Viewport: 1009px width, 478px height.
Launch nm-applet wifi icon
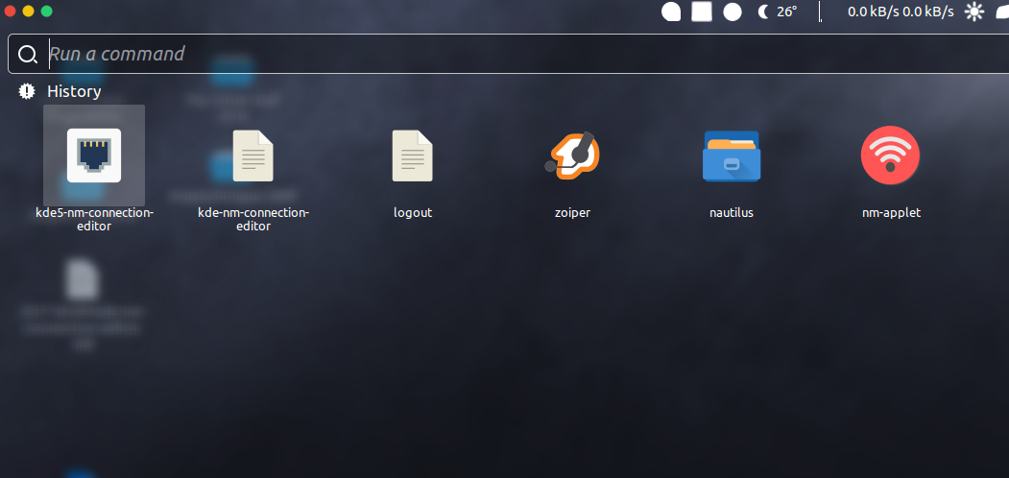(891, 155)
